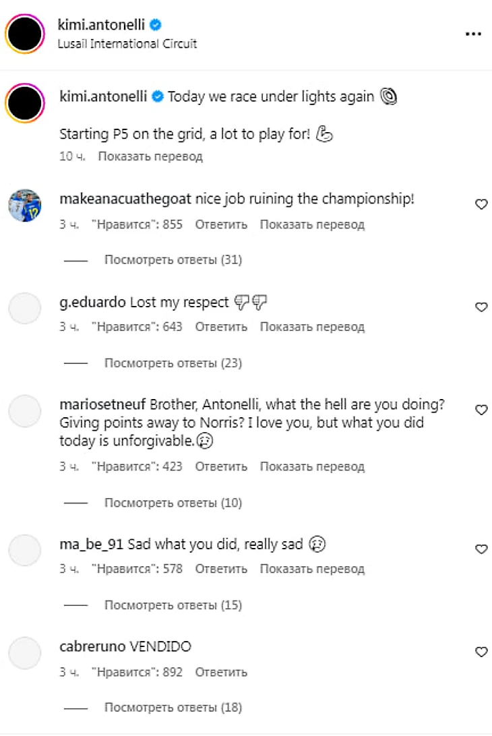Expand 18 replies under cabreruno's comment
Viewport: 492px width, 736px height.
[x=173, y=708]
